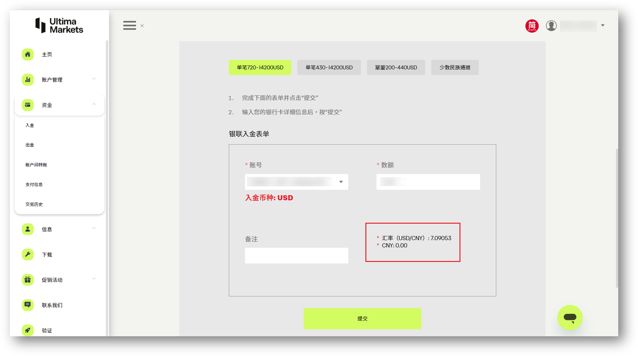The height and width of the screenshot is (356, 638).
Task: Click the user avatar icon
Action: click(x=551, y=26)
